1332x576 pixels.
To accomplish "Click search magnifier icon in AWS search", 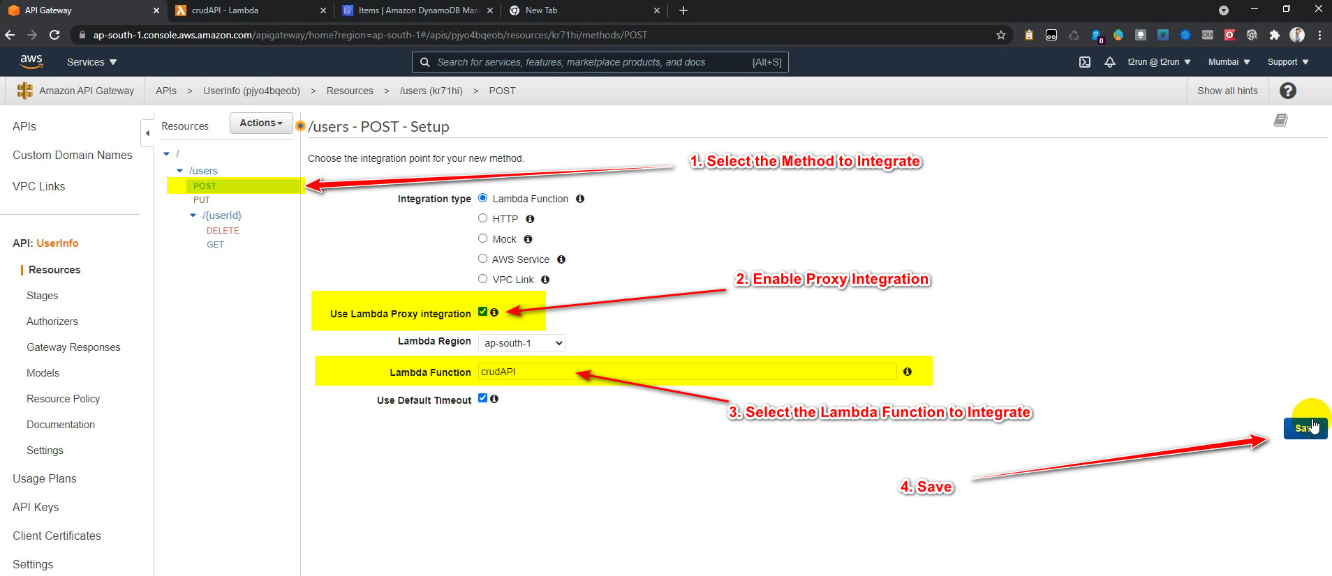I will pyautogui.click(x=424, y=62).
